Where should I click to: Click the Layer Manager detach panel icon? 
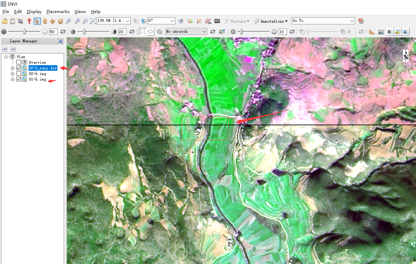coord(60,41)
